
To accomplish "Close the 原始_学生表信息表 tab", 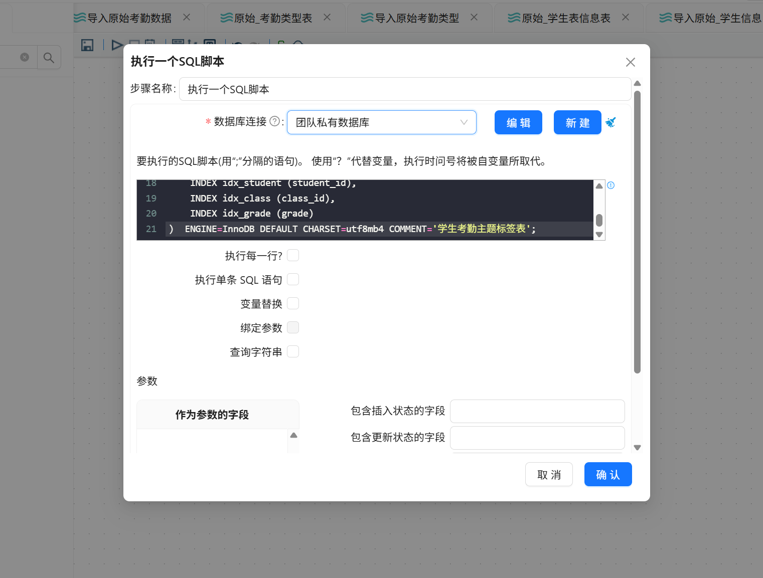I will pyautogui.click(x=626, y=17).
